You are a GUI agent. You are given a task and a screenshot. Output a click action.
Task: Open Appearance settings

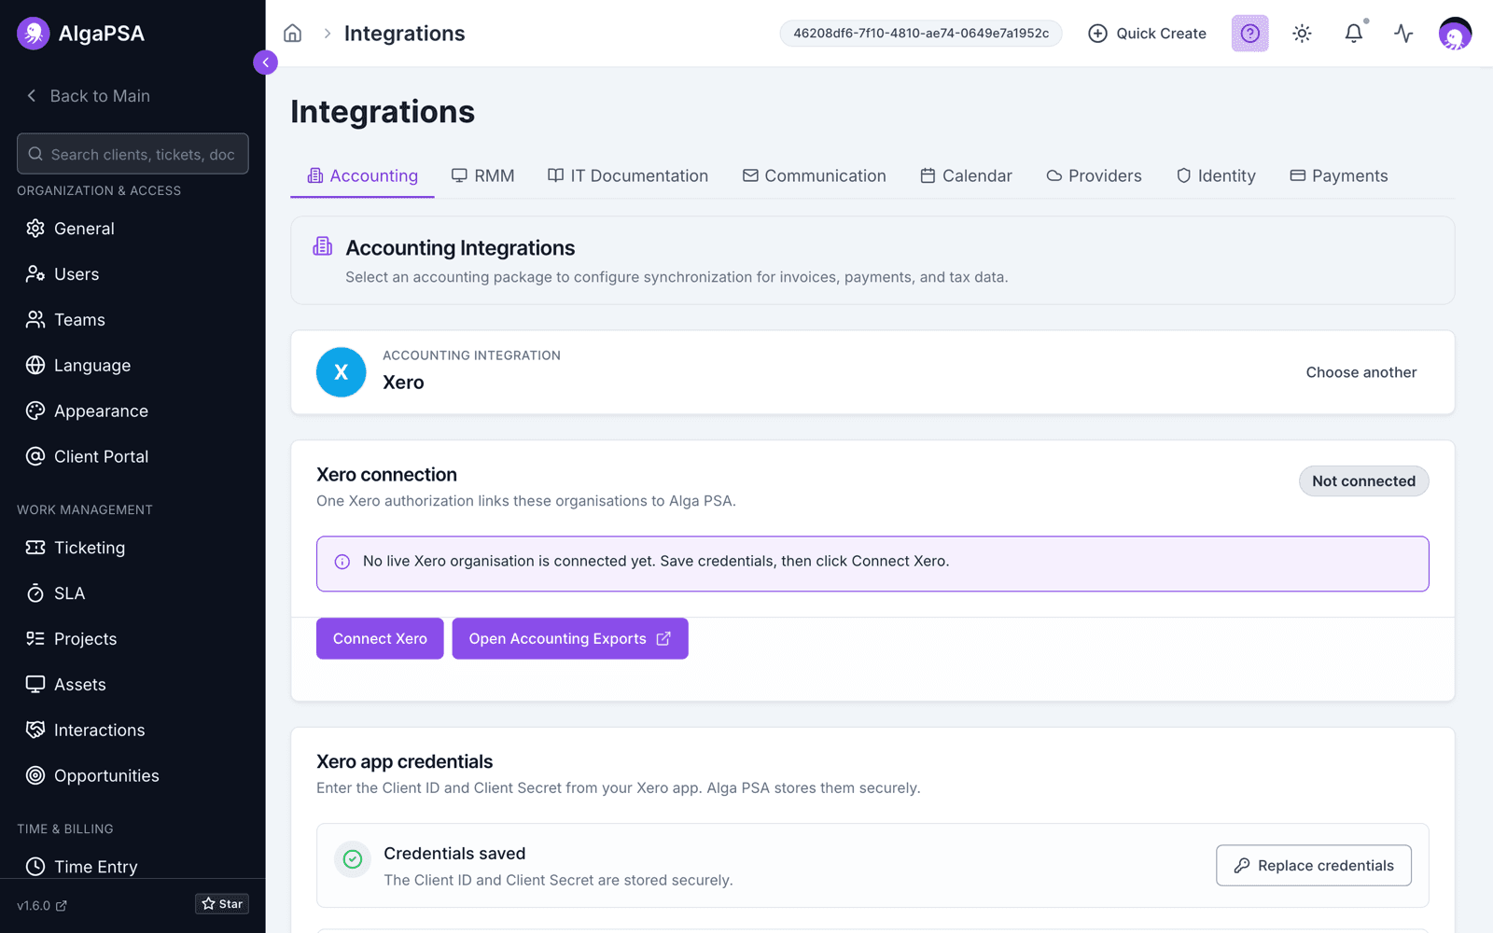click(x=133, y=411)
